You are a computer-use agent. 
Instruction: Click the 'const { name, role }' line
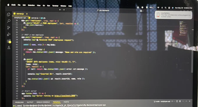point(39,45)
